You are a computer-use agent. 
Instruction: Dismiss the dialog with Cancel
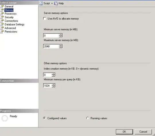tap(143, 132)
